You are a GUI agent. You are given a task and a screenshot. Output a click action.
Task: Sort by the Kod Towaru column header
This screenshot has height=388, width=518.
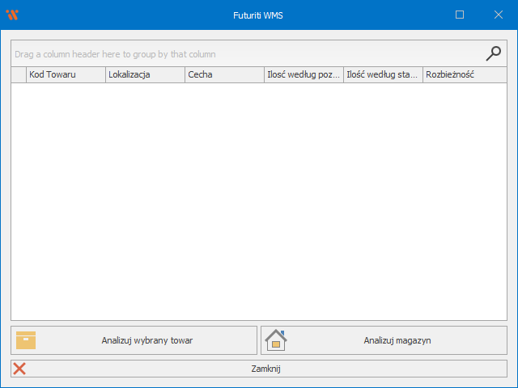pyautogui.click(x=66, y=74)
